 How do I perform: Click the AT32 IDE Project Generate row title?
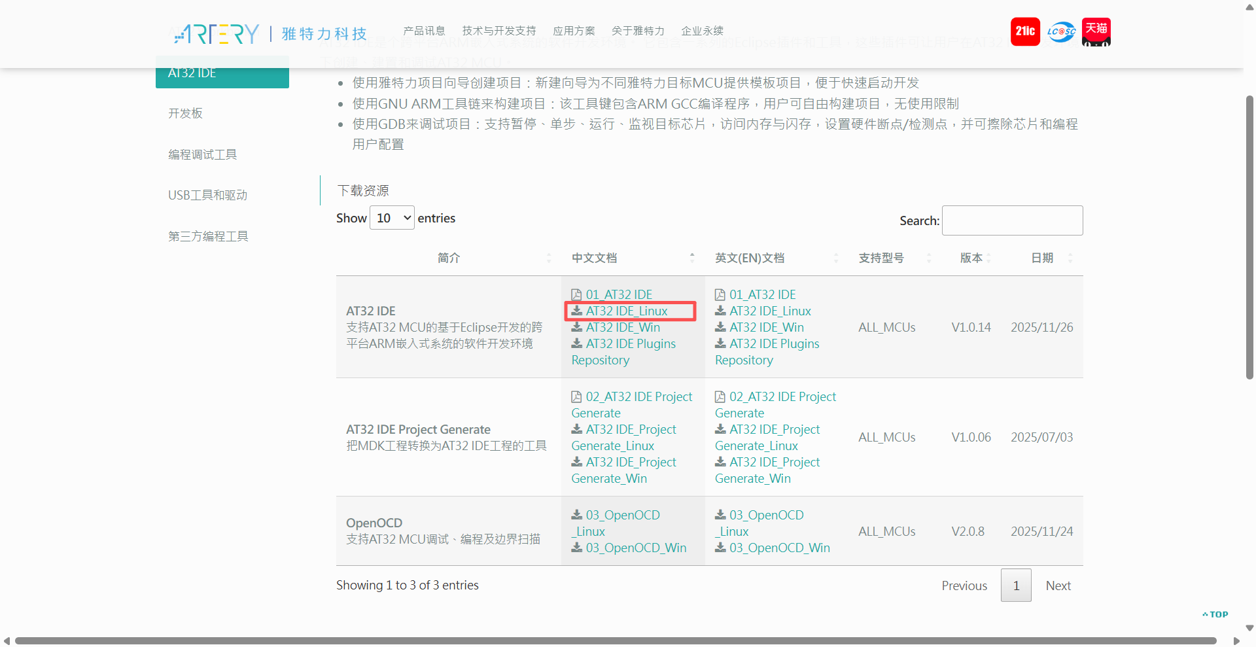click(418, 429)
